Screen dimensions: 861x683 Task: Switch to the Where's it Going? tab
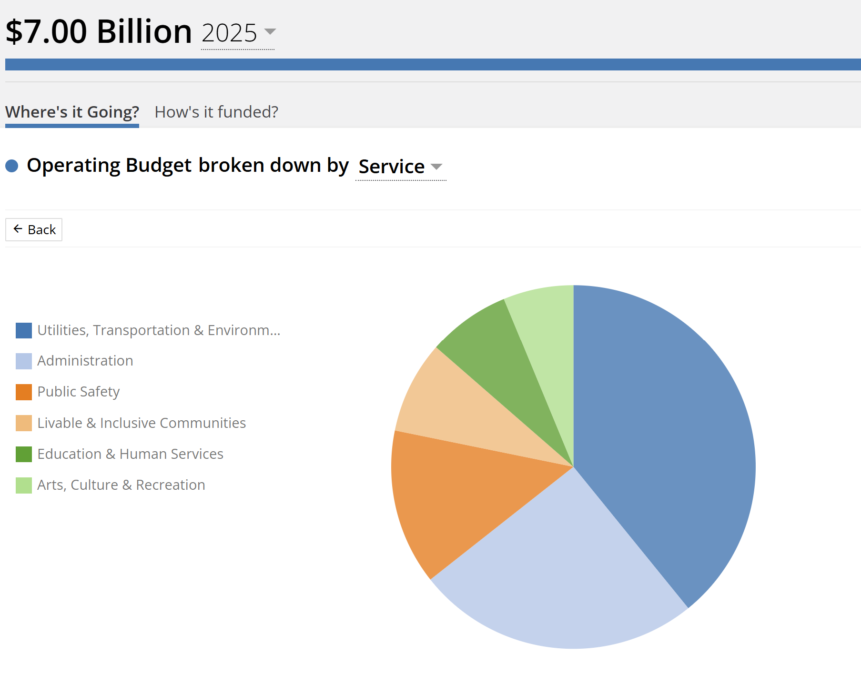coord(72,112)
